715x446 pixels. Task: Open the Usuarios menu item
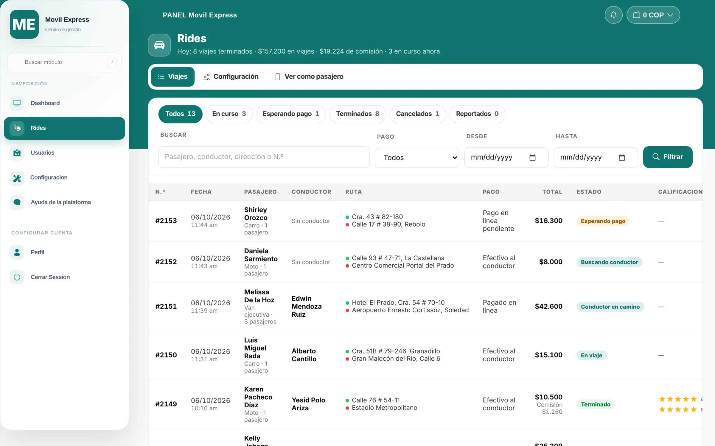tap(64, 153)
